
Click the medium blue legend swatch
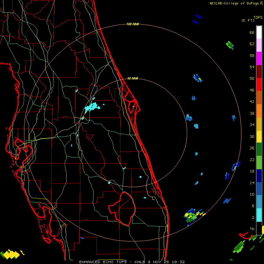259,189
